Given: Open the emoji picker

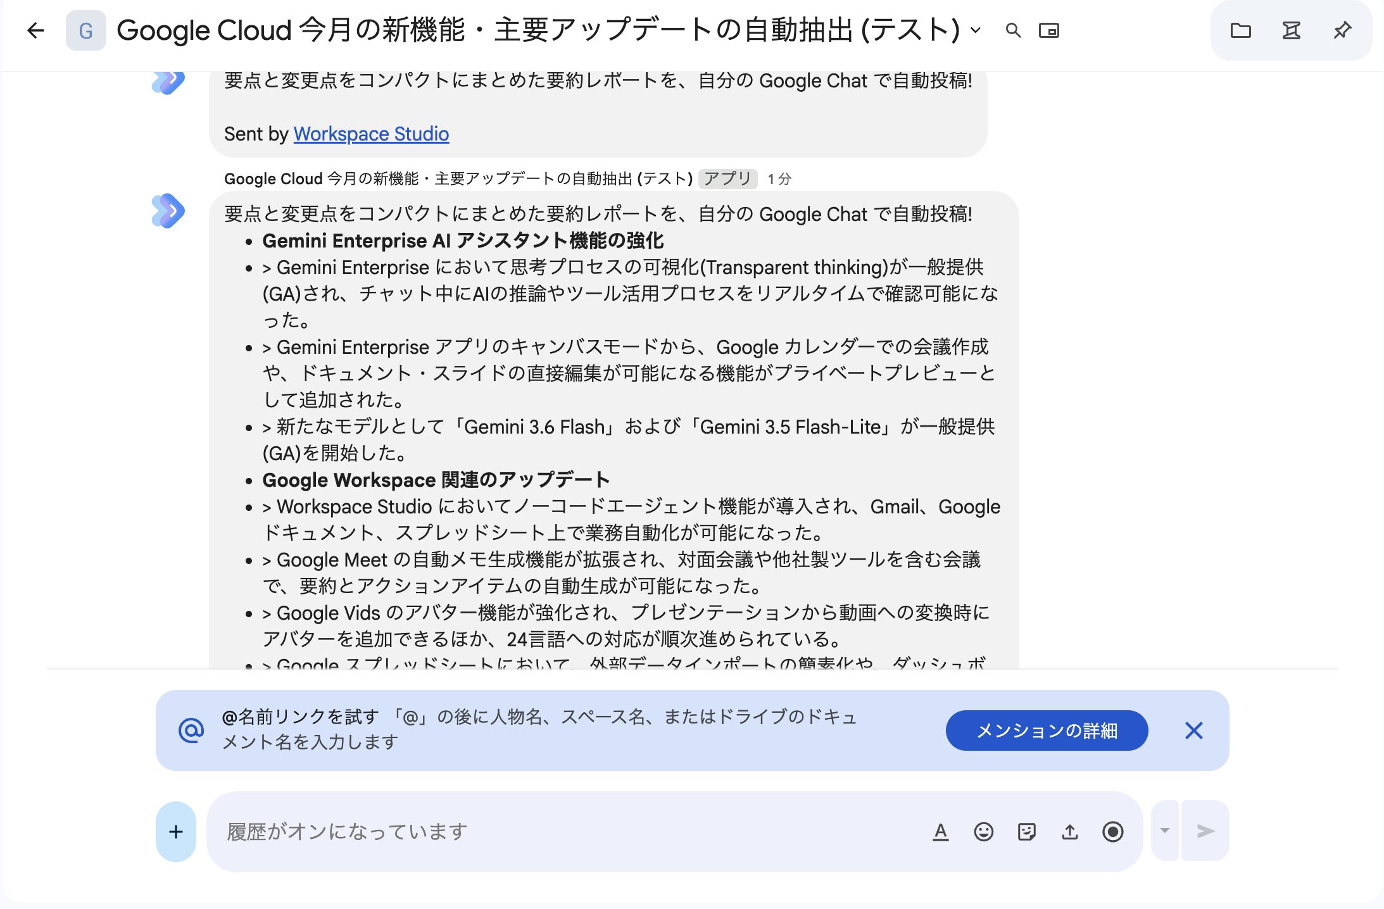Looking at the screenshot, I should coord(984,832).
